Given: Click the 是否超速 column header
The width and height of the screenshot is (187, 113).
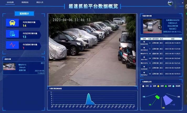Looking at the screenshot, I should pos(155,39).
